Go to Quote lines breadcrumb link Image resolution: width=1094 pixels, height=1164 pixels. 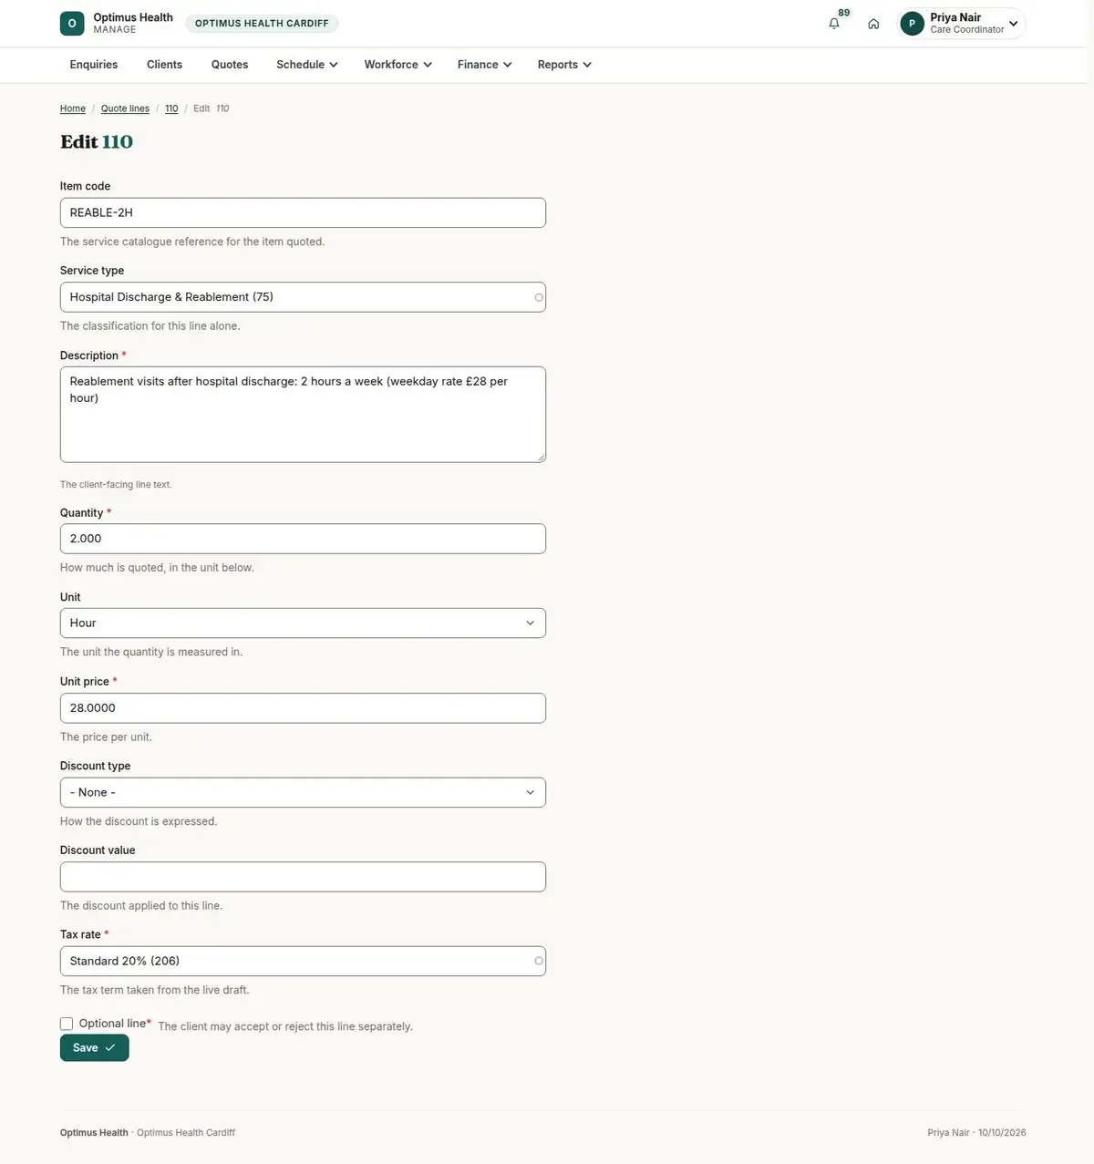[125, 108]
